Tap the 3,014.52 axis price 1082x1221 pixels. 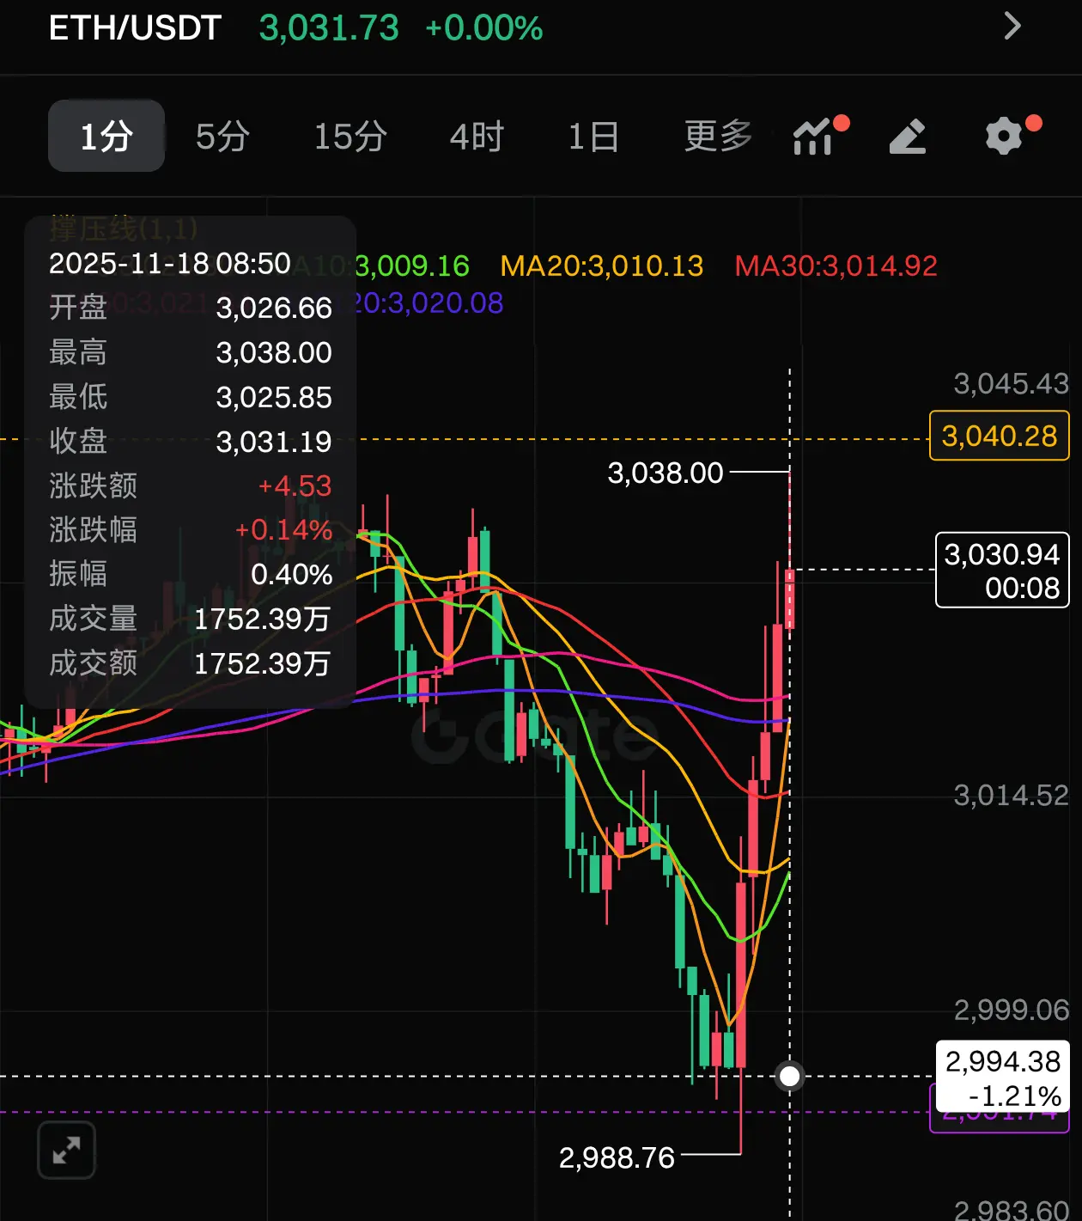[x=1011, y=795]
